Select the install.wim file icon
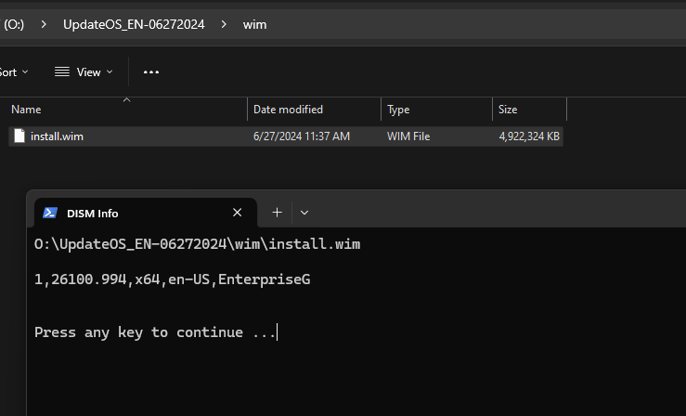The width and height of the screenshot is (686, 416). tap(19, 136)
